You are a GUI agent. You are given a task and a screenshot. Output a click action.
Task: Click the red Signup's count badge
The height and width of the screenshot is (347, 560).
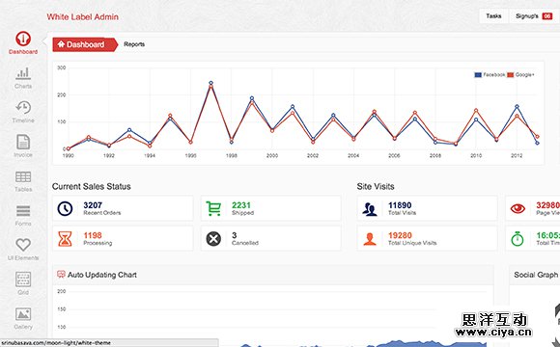pos(547,16)
